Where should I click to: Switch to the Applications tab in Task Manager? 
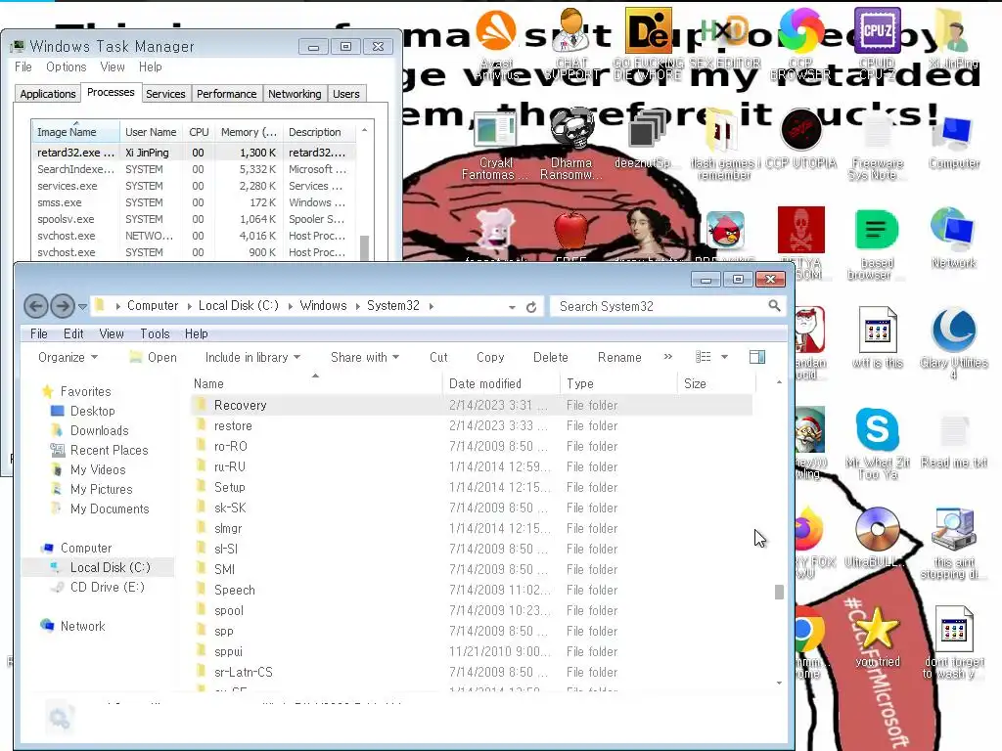48,94
